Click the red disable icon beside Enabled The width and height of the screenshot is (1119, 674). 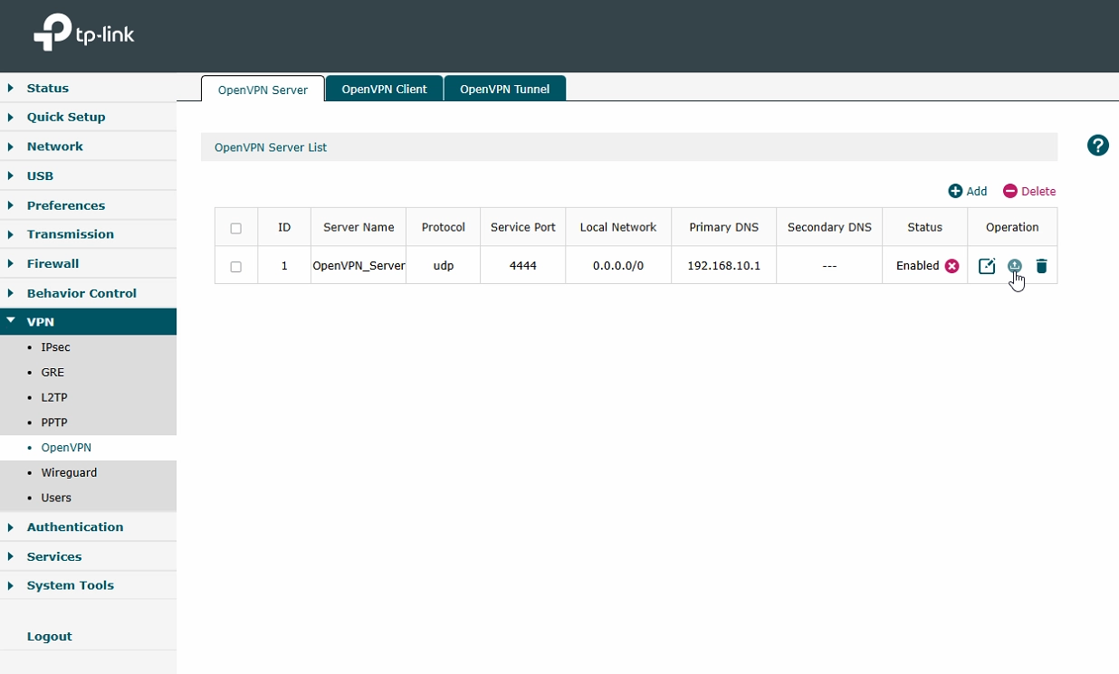pos(952,266)
